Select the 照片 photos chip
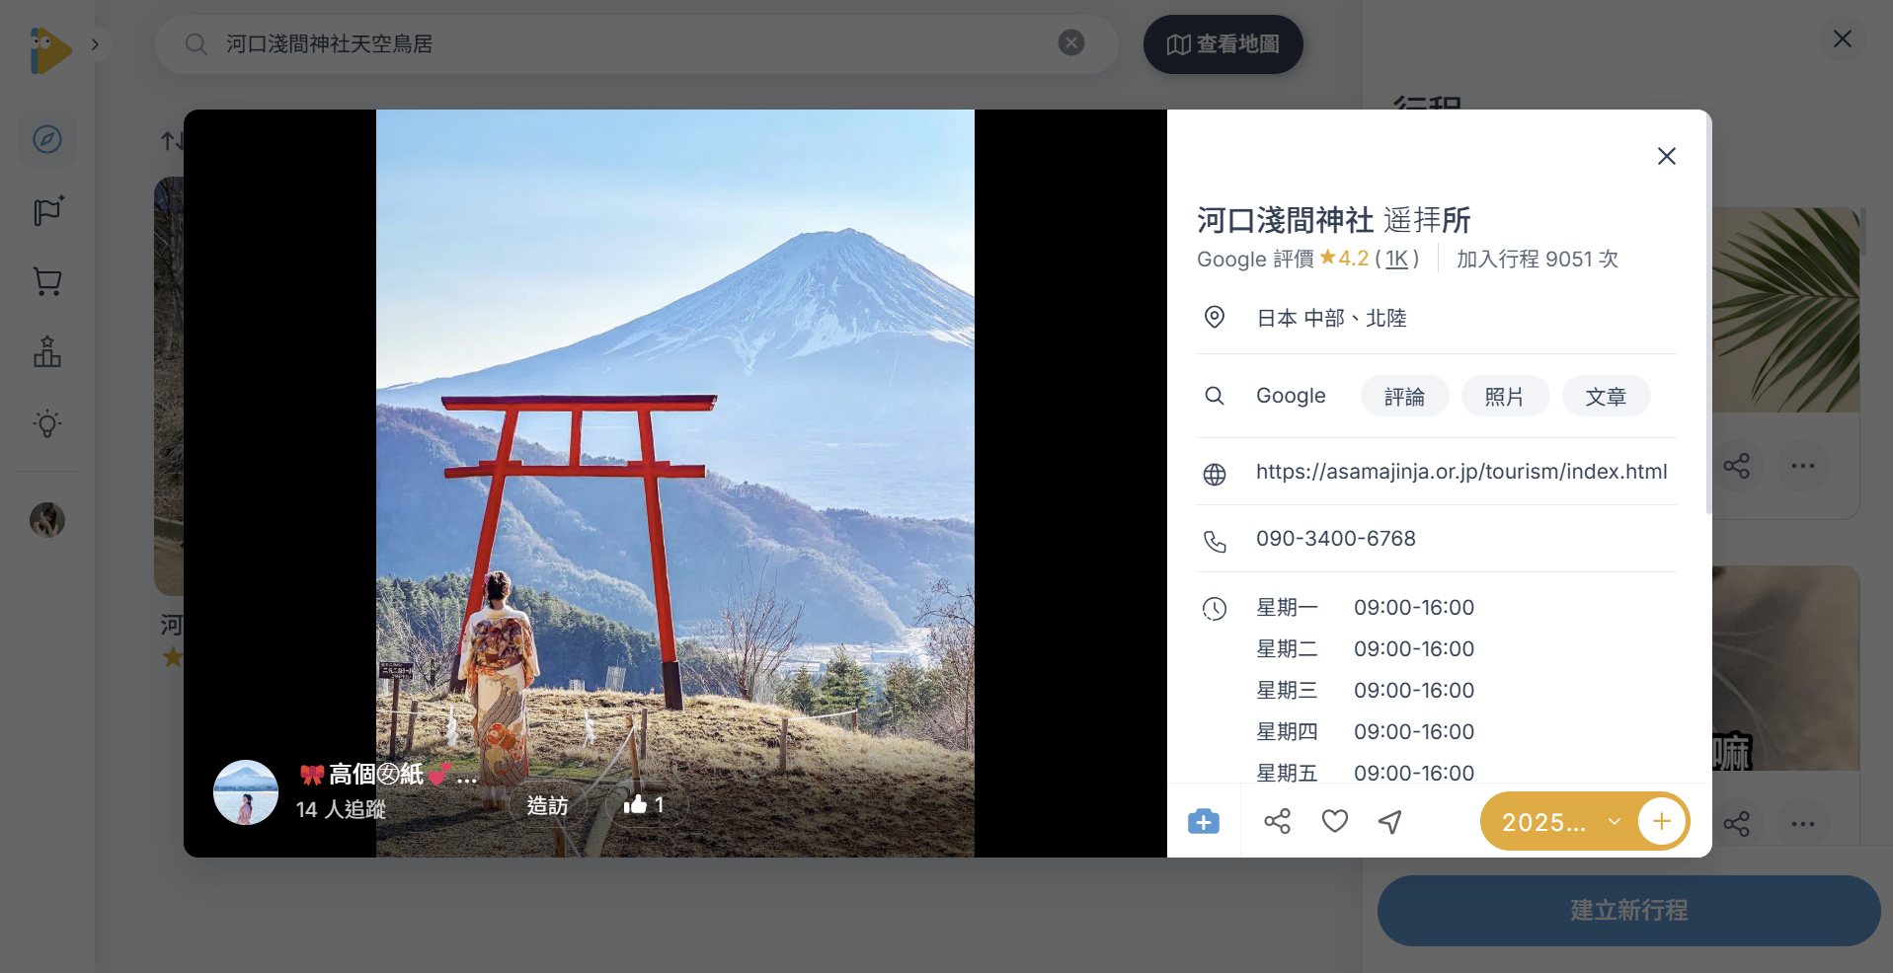The image size is (1893, 973). coord(1504,396)
